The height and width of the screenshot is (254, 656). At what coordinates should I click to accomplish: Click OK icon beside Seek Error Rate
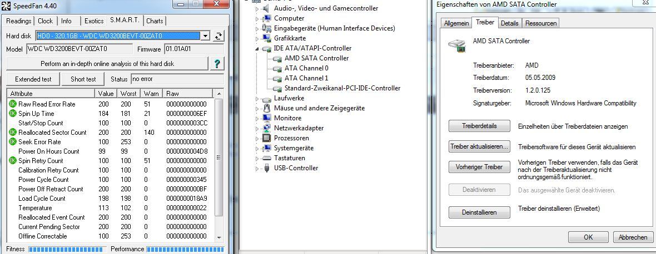pyautogui.click(x=13, y=142)
